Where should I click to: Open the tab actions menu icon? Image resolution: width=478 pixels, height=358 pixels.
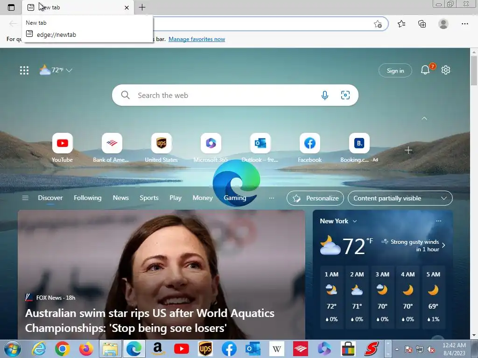coord(11,7)
